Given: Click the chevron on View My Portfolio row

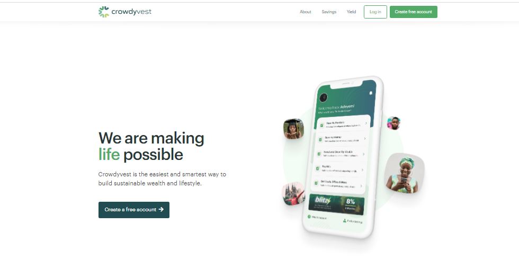Looking at the screenshot, I should [x=366, y=123].
